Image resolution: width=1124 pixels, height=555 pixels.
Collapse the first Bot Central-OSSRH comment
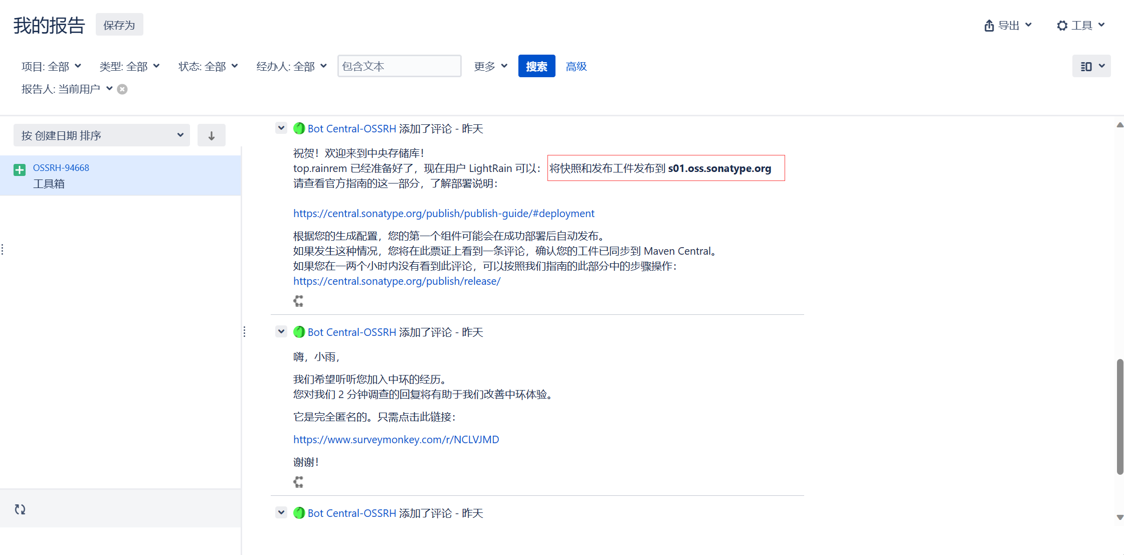click(281, 128)
